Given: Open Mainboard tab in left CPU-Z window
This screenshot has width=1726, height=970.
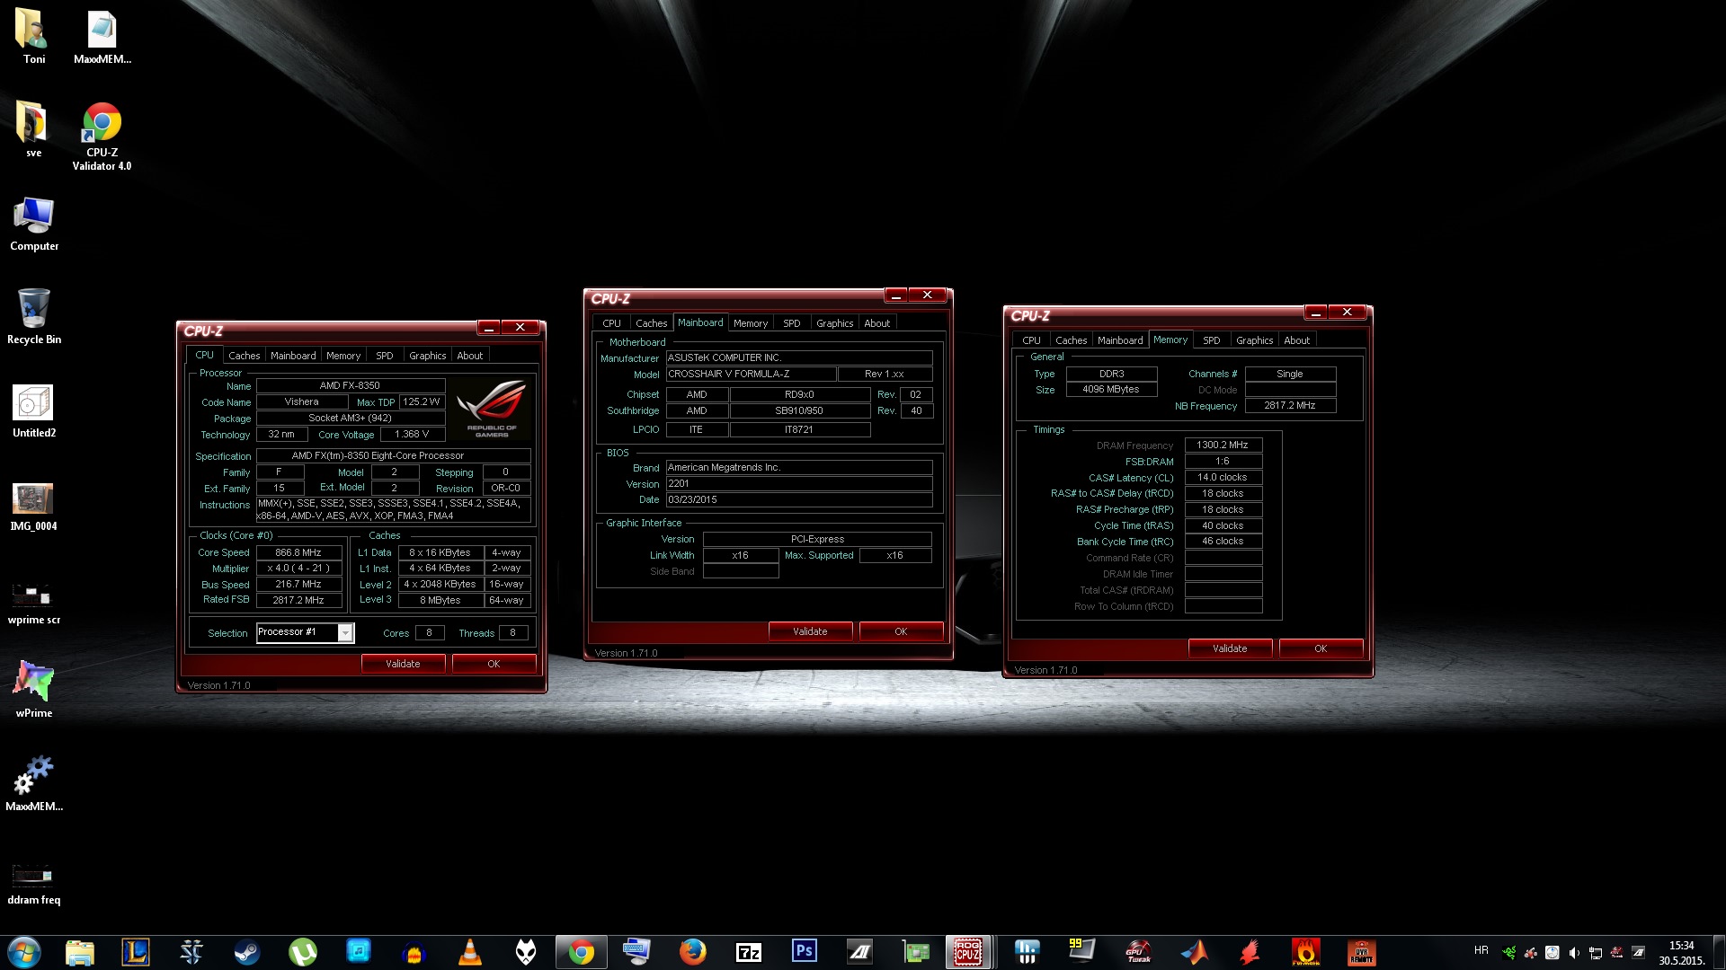Looking at the screenshot, I should [293, 356].
